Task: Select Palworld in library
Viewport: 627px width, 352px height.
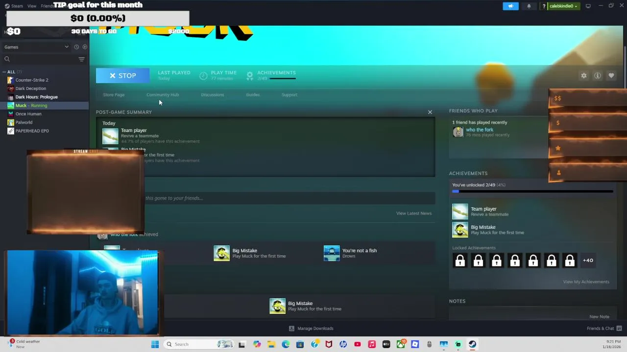Action: click(x=24, y=122)
